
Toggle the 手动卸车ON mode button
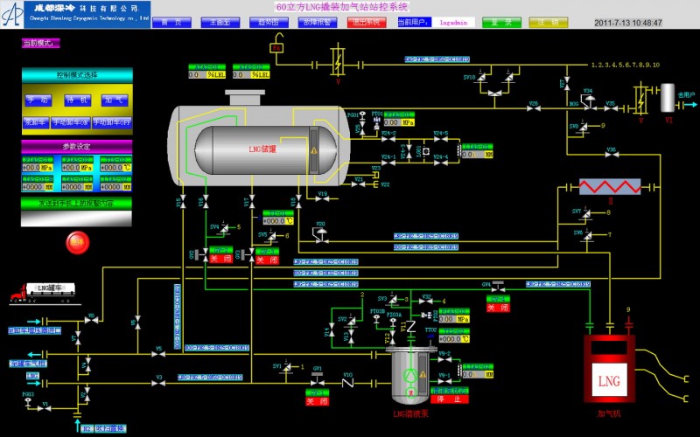point(70,122)
